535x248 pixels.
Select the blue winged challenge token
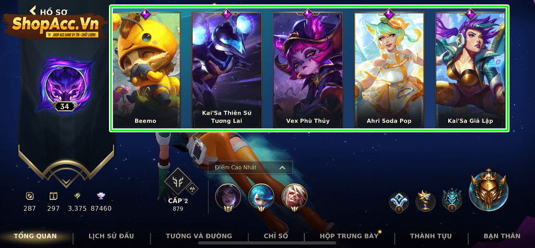point(399,201)
